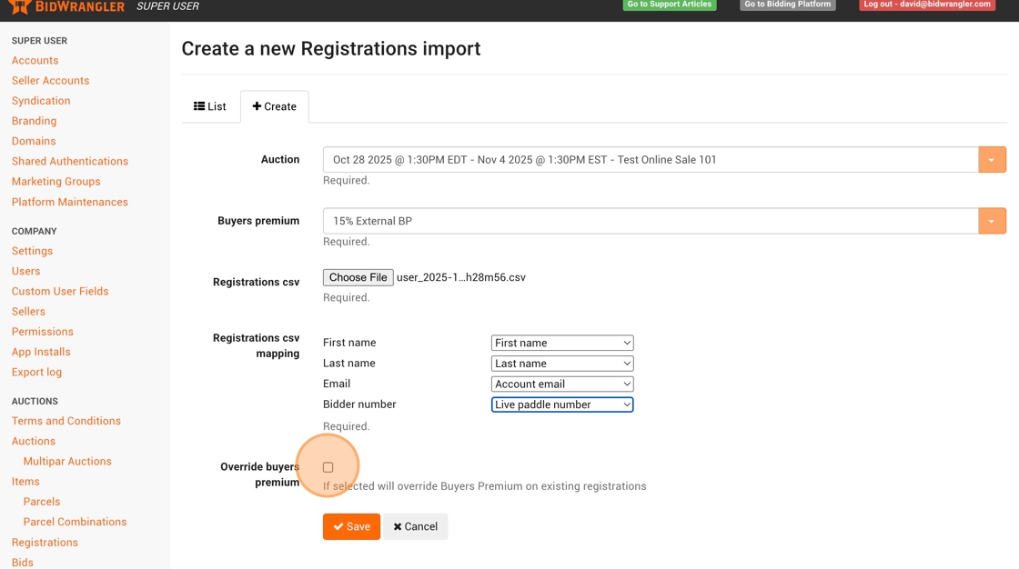This screenshot has width=1019, height=569.
Task: Cancel the registrations import
Action: click(x=415, y=526)
